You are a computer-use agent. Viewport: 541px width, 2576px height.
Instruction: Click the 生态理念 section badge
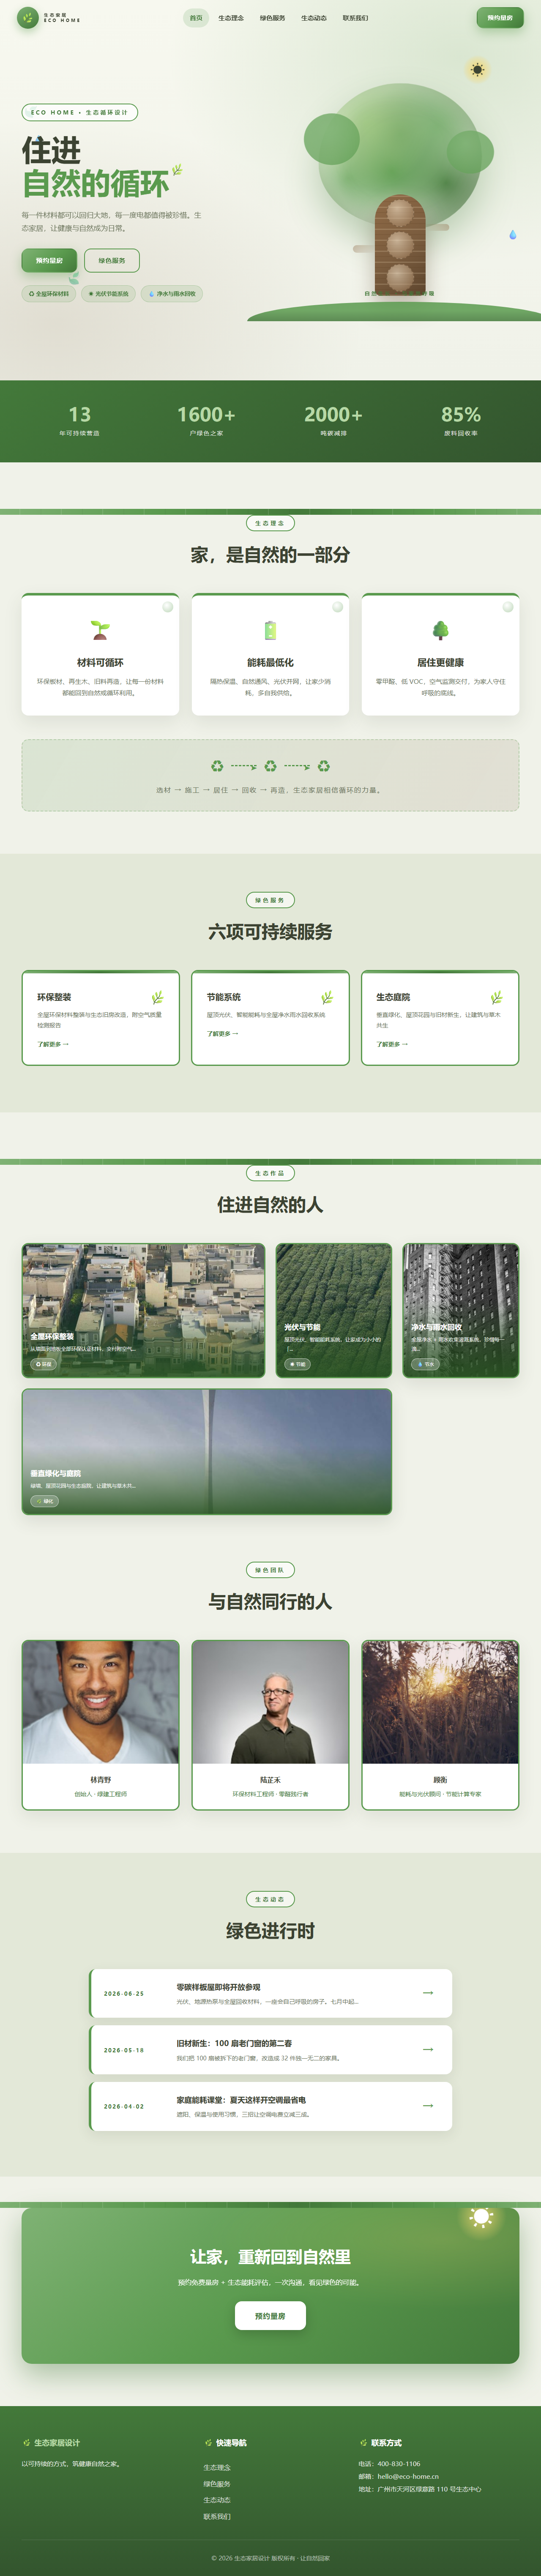point(270,523)
